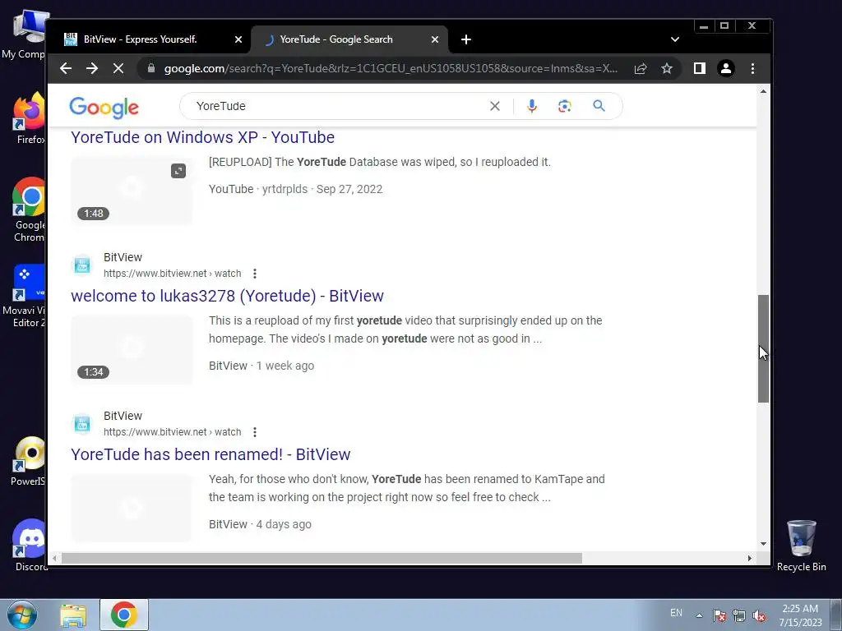Select the Google Chrome desktop shortcut
The height and width of the screenshot is (631, 842).
(30, 210)
